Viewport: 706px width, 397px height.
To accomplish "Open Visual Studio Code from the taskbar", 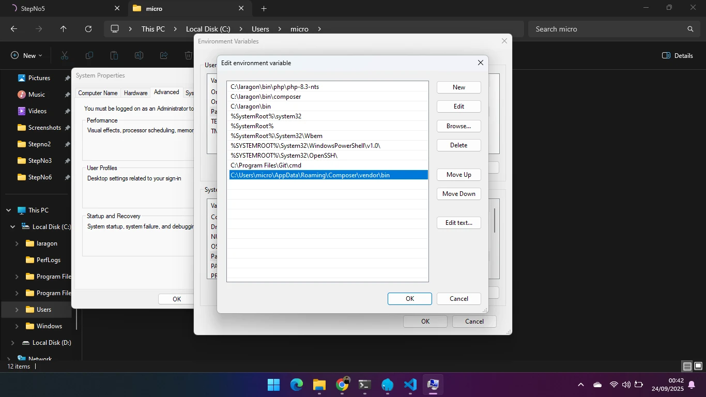I will [410, 385].
